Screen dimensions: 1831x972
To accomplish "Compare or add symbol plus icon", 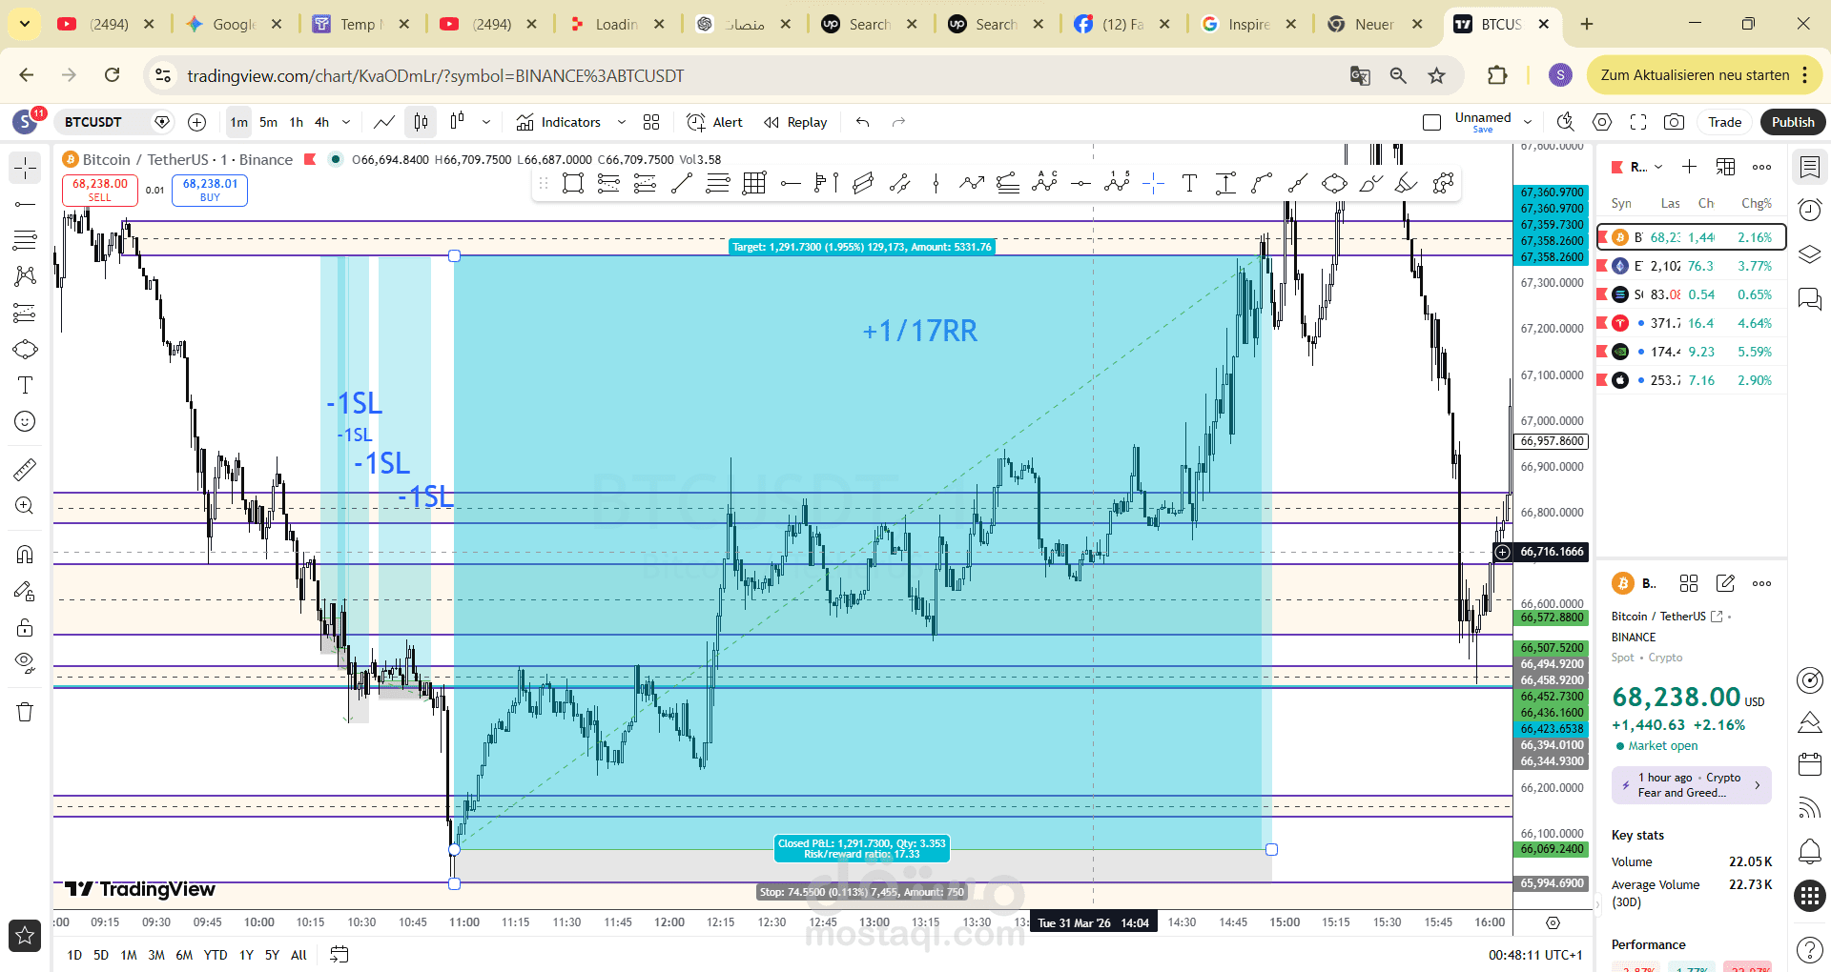I will click(x=196, y=122).
